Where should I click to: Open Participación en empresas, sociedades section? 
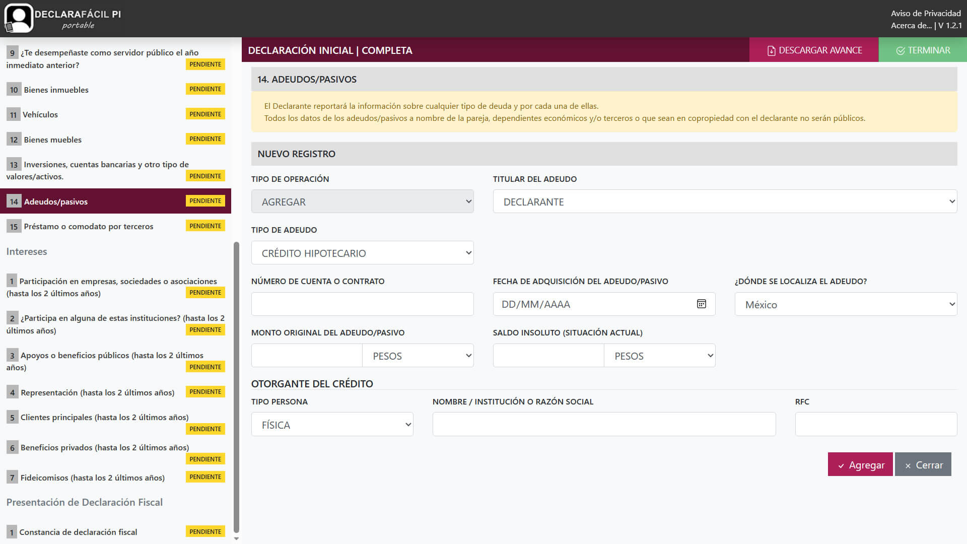115,287
